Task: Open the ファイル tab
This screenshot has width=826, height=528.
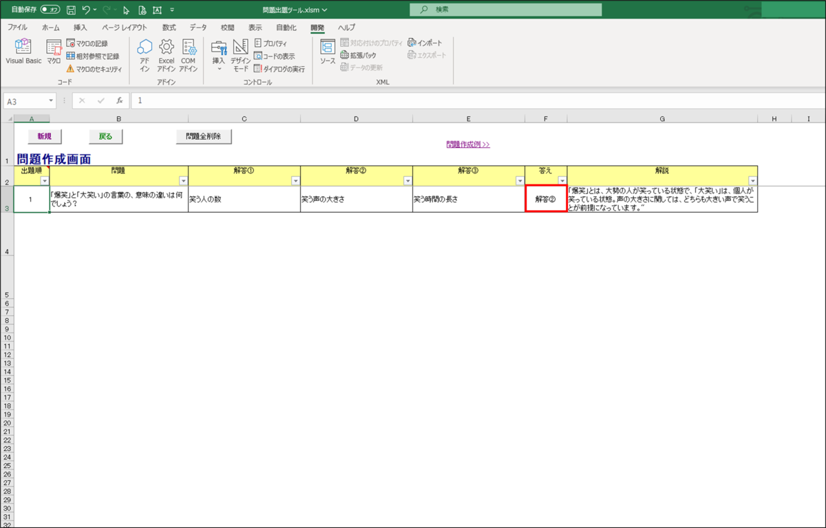Action: point(17,28)
